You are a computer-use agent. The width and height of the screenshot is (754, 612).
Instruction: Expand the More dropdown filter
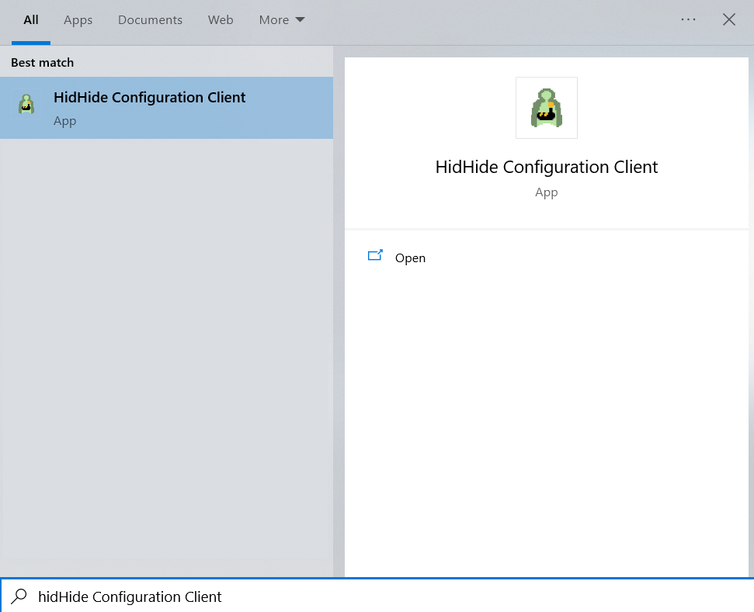282,20
